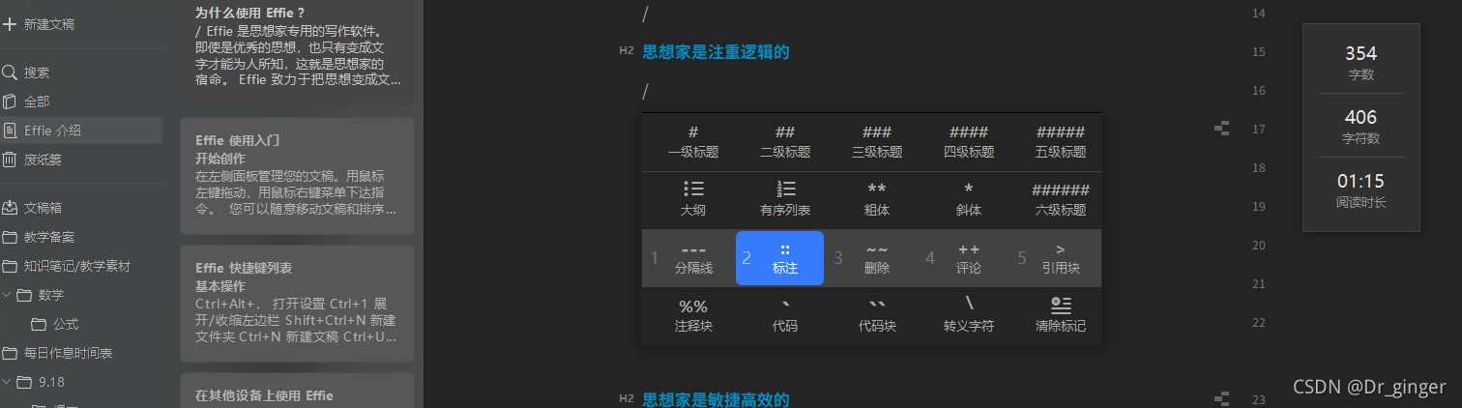Click heading 思想家是敏捷高效的

pyautogui.click(x=716, y=399)
